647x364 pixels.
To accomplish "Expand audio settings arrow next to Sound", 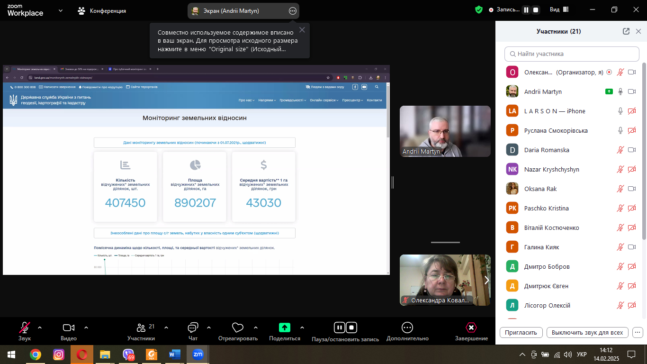I will click(x=40, y=328).
